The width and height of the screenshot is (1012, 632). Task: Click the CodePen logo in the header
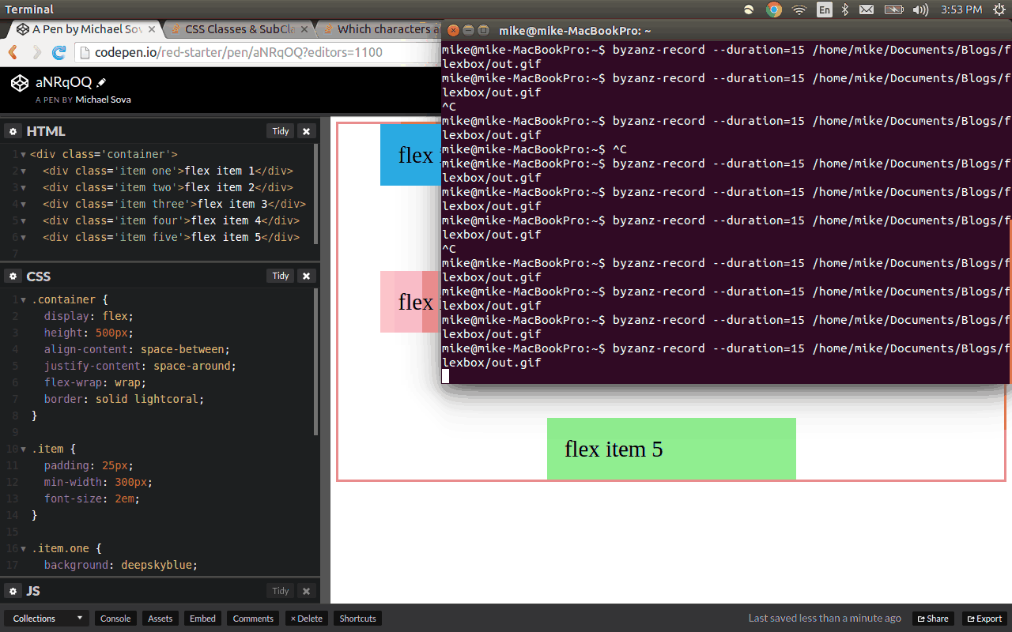pos(20,82)
